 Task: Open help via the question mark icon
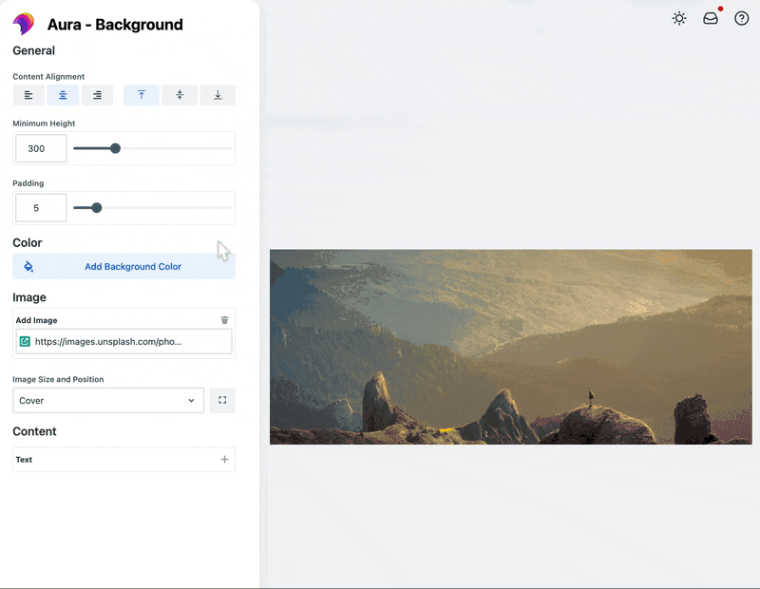pyautogui.click(x=742, y=18)
